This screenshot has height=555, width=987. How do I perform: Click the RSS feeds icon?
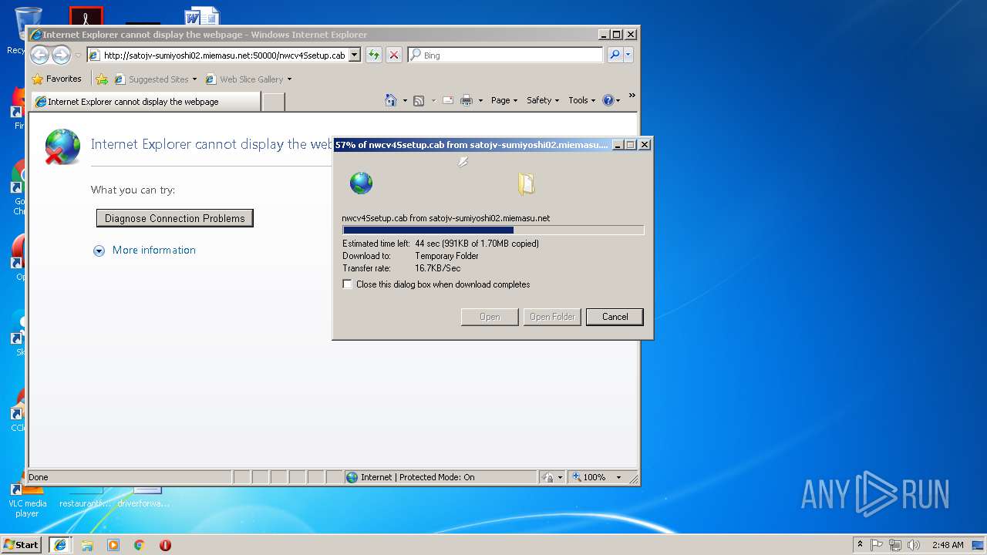pos(419,100)
